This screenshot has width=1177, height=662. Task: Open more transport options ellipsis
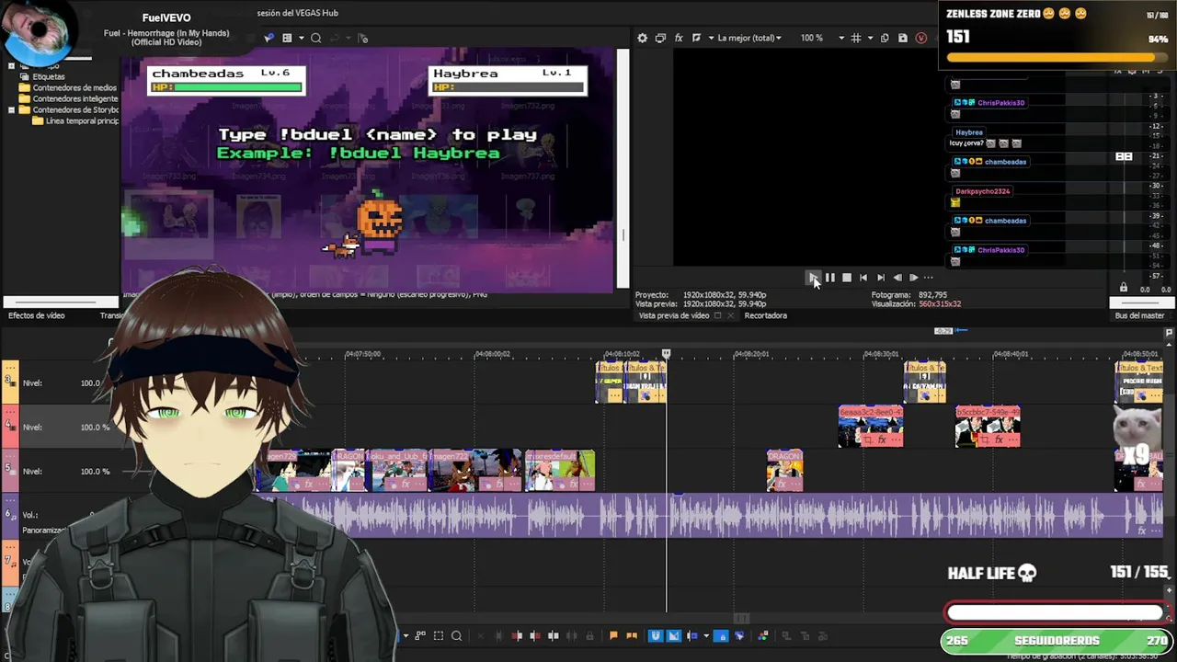929,277
